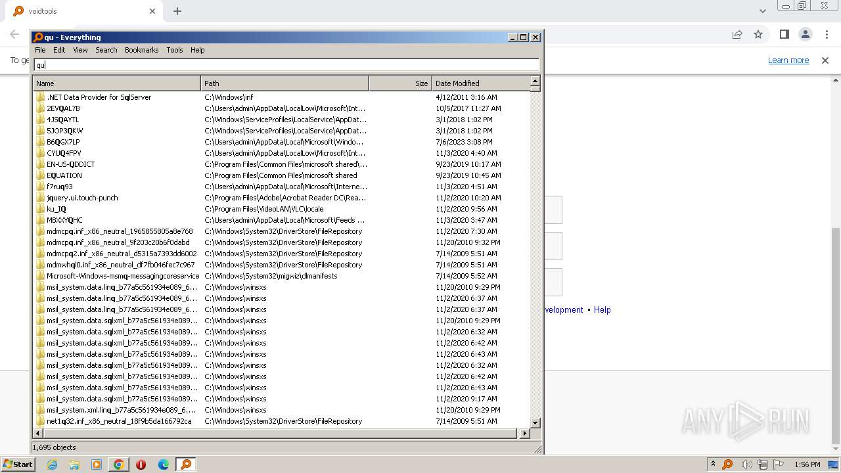Select folder icon of B6QGX7LP
This screenshot has height=473, width=841.
(x=41, y=142)
